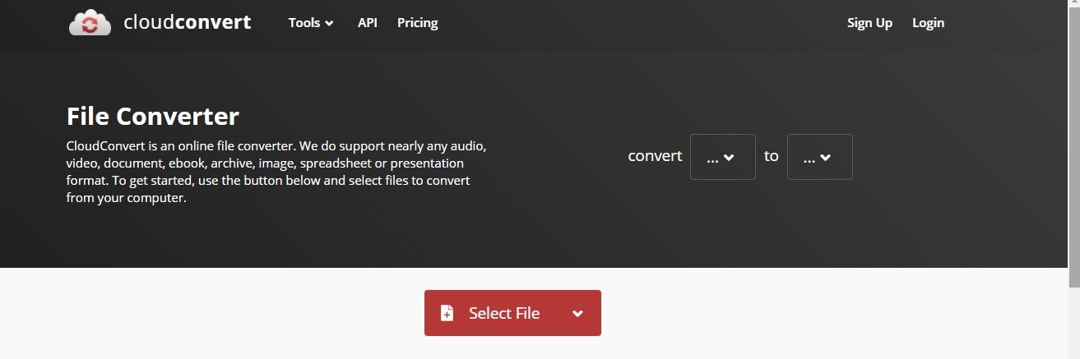Click the 'convert' label before the dropdowns
This screenshot has width=1080, height=359.
(x=655, y=155)
